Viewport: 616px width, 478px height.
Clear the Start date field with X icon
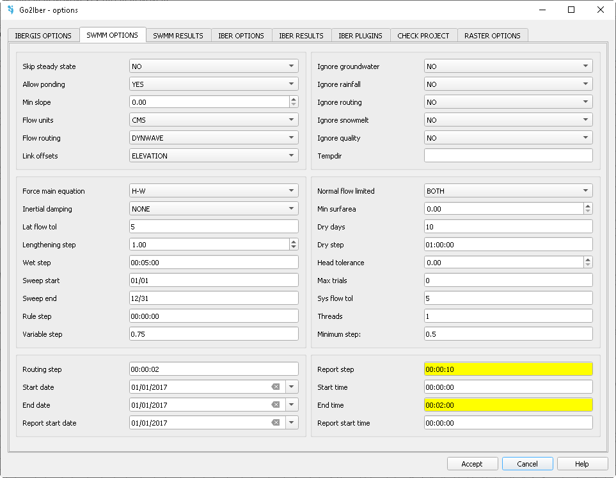click(x=276, y=387)
